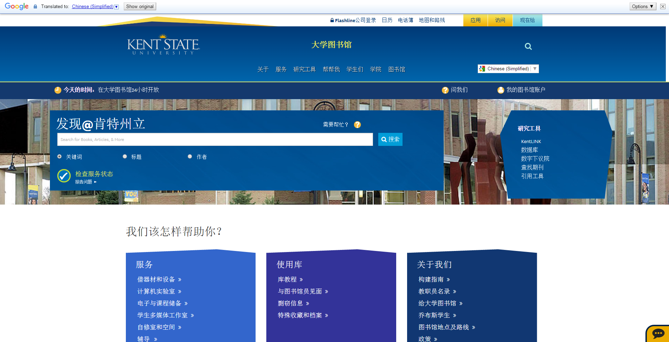
Task: Open the 数字下议院 link
Action: click(535, 159)
